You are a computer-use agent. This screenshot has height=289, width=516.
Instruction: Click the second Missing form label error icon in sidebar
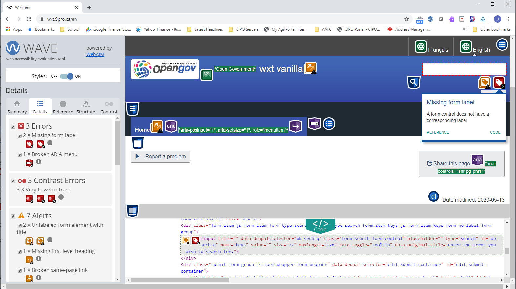coord(41,144)
